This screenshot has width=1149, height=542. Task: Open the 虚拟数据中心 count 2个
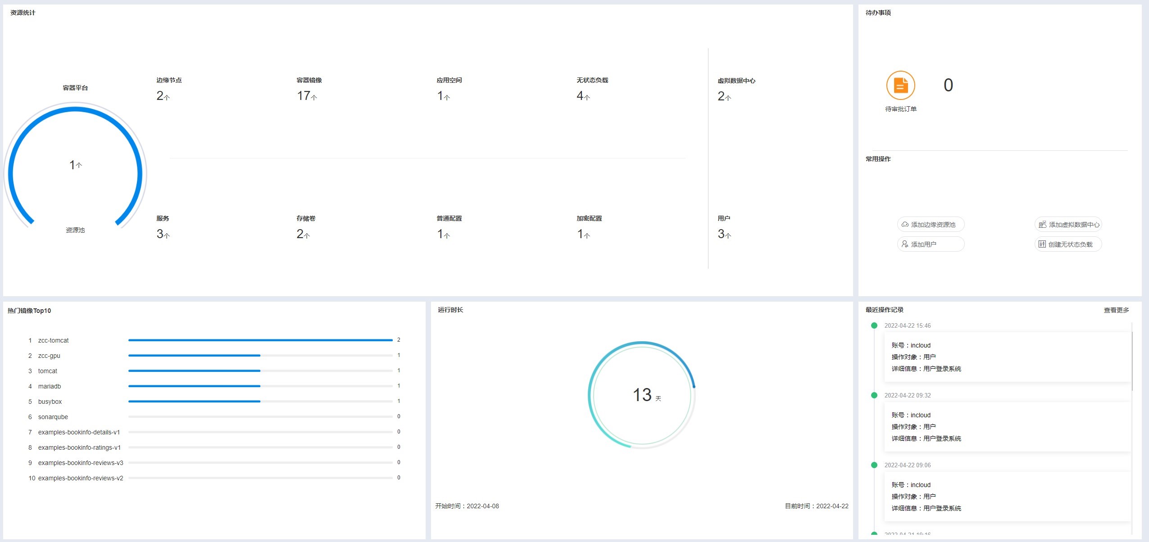click(x=724, y=96)
